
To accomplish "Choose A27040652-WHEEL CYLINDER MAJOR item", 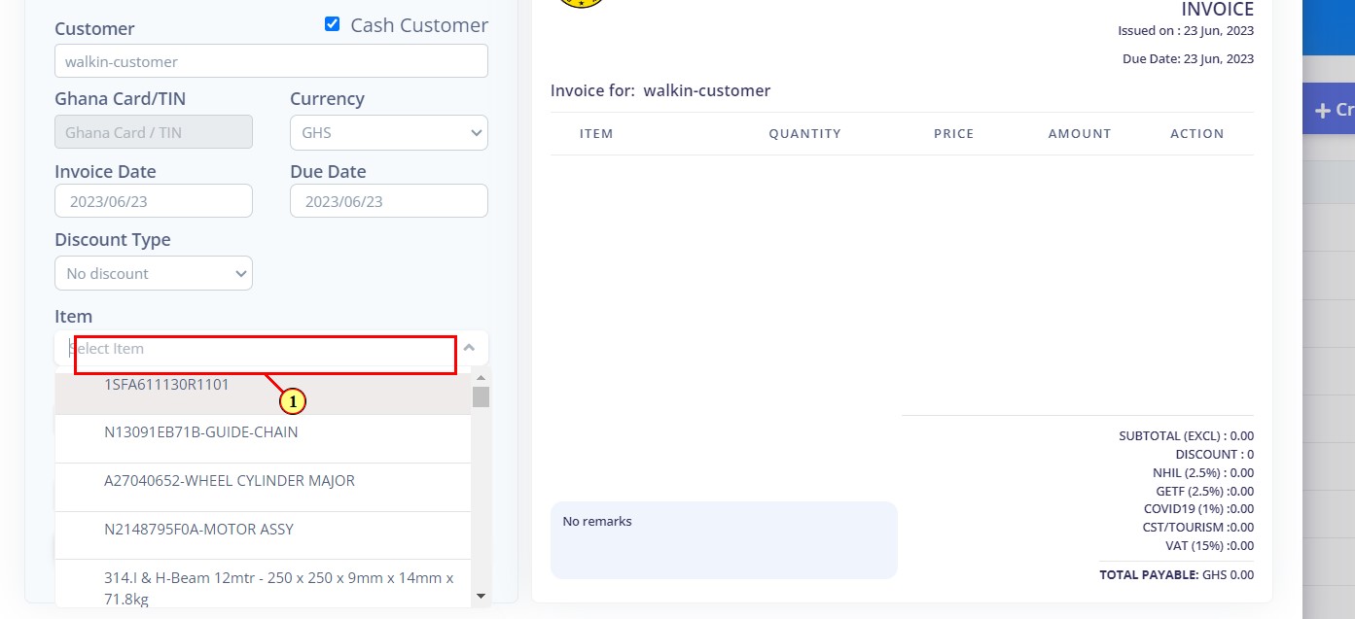I will tap(263, 488).
